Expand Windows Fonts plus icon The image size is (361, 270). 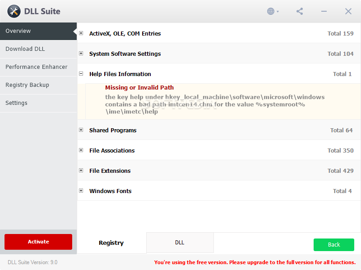pyautogui.click(x=81, y=190)
